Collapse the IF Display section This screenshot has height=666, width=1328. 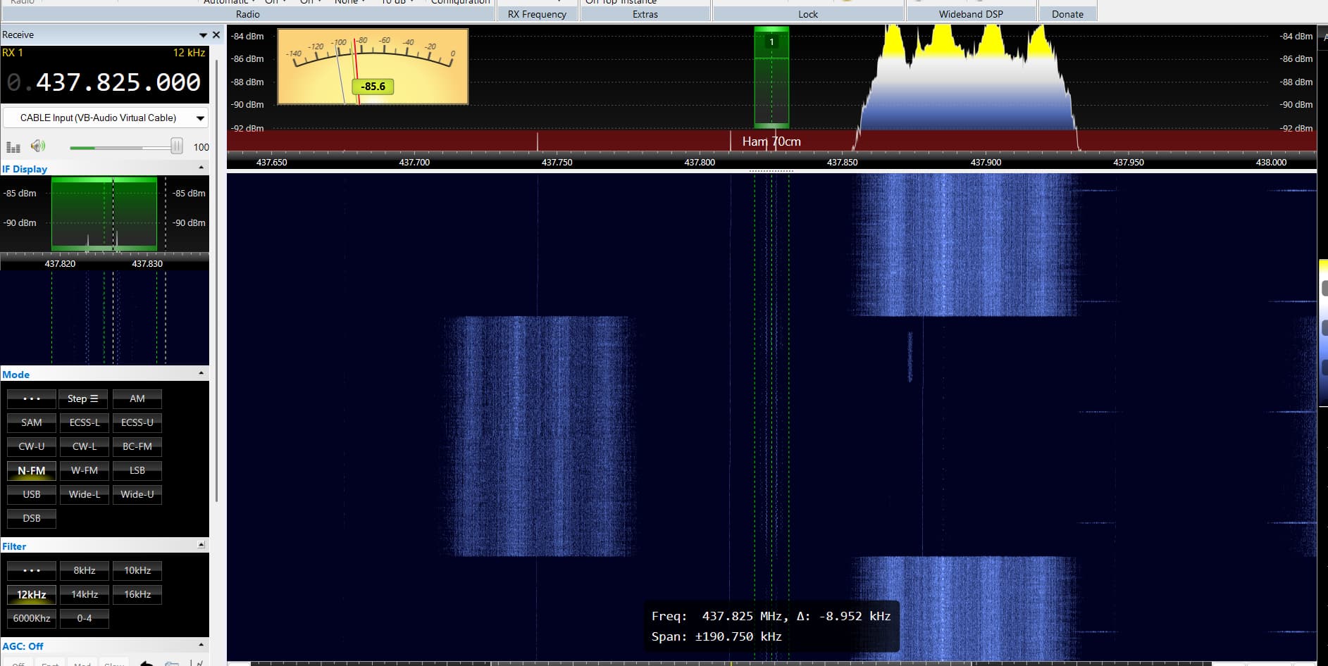pos(201,168)
